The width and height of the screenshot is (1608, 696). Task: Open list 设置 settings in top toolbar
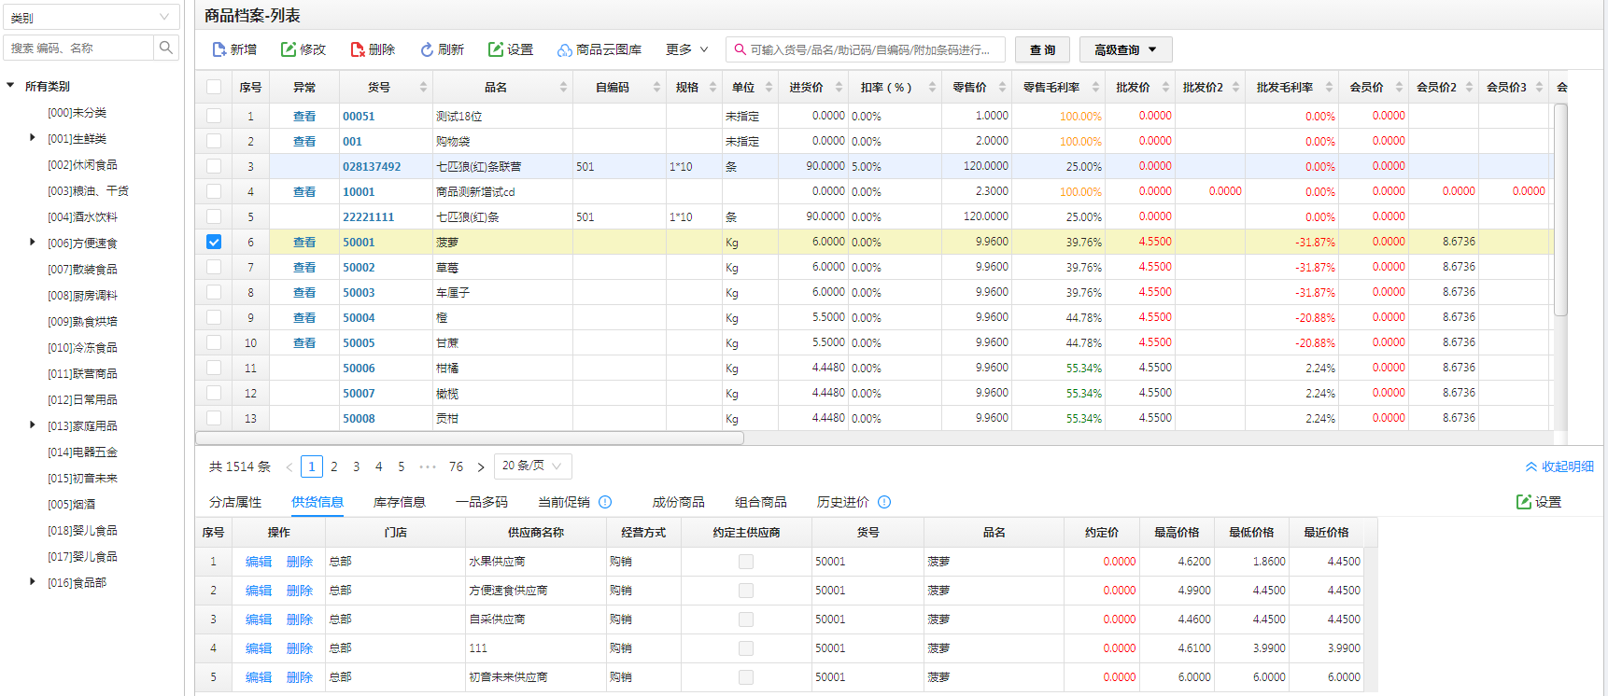tap(510, 49)
